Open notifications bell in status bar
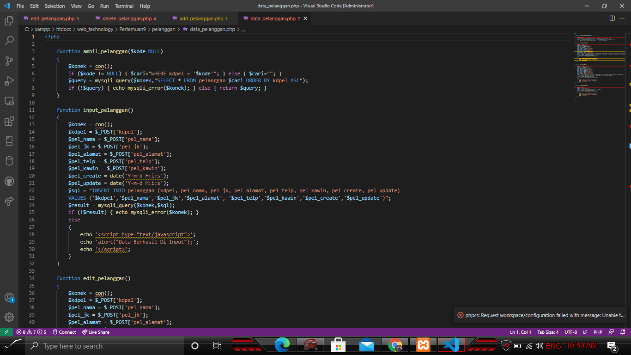This screenshot has width=631, height=355. 623,332
